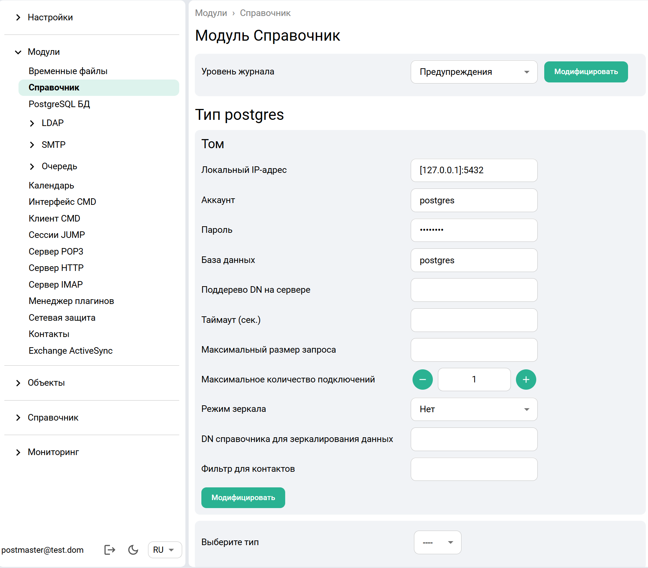The width and height of the screenshot is (648, 568).
Task: Open the Выберите тип dropdown
Action: click(x=437, y=542)
